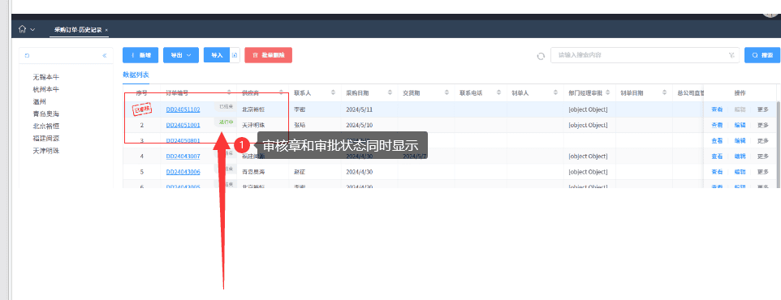Click the date cell 2024/5/10
This screenshot has height=300, width=781.
pyautogui.click(x=359, y=125)
